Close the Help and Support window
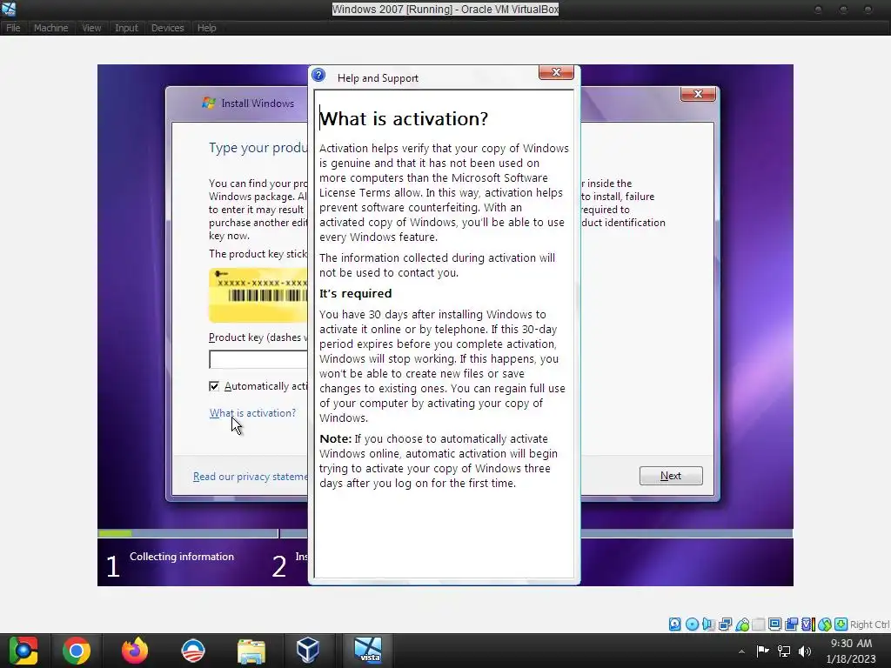Image resolution: width=891 pixels, height=668 pixels. tap(556, 72)
